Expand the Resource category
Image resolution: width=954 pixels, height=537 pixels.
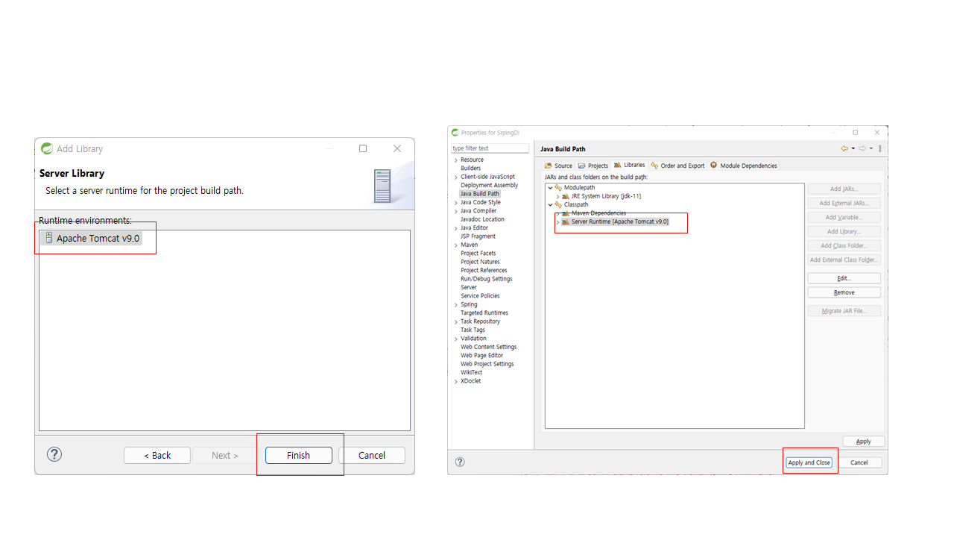click(456, 160)
